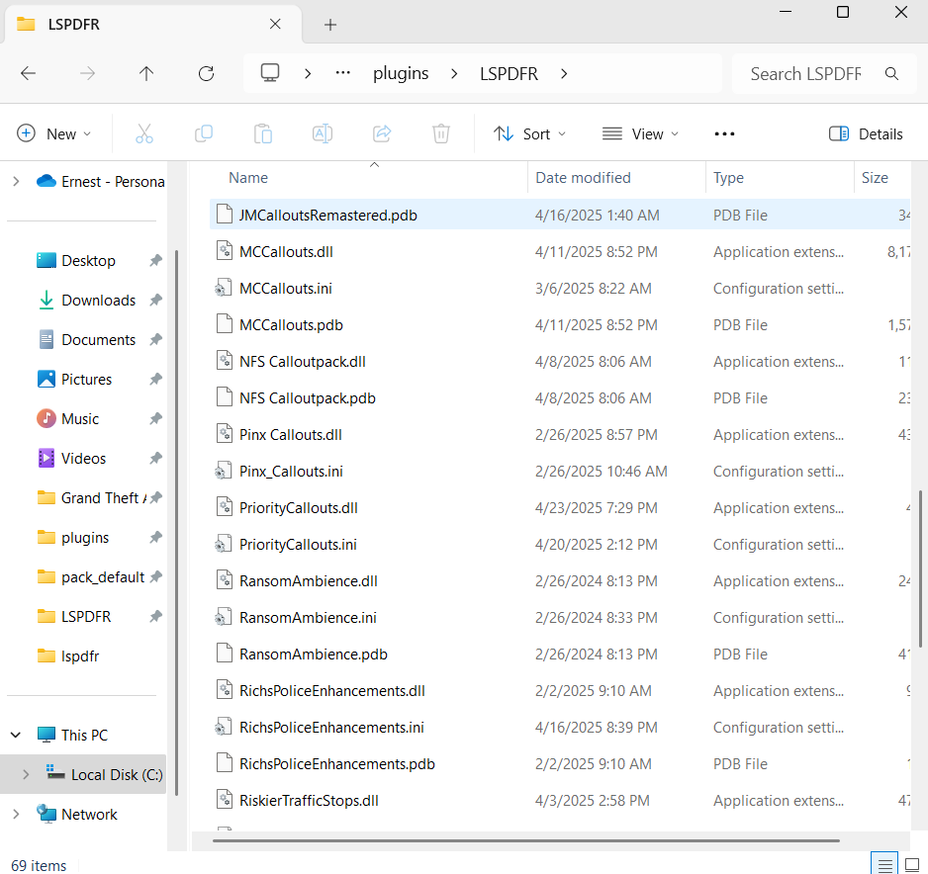The height and width of the screenshot is (874, 928).
Task: Click the New button in toolbar
Action: tap(54, 133)
